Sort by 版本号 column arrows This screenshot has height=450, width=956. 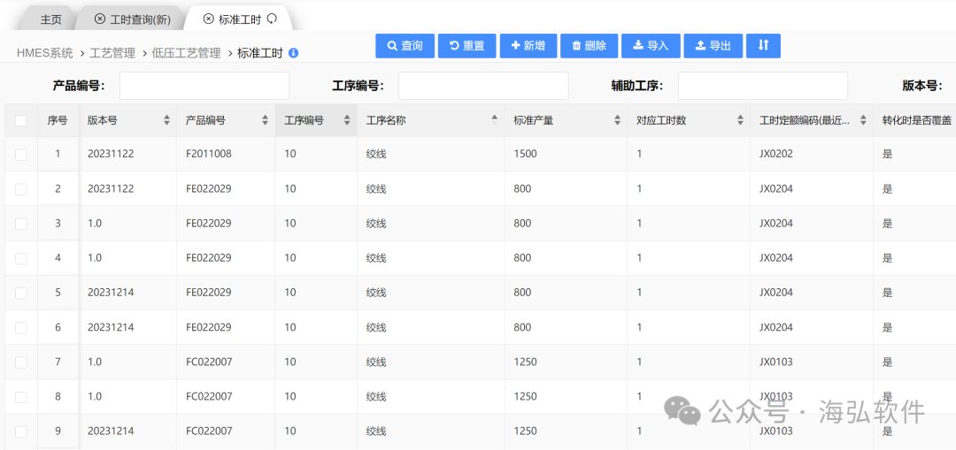point(167,120)
